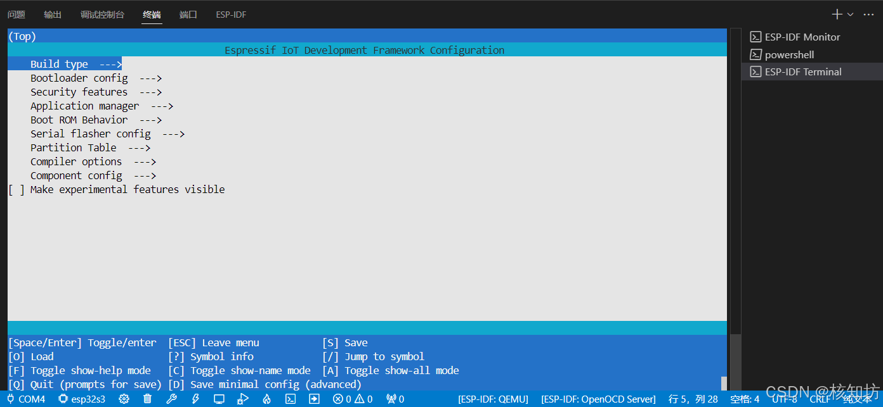Viewport: 883px width, 407px height.
Task: Select the COM4 serial port plug icon
Action: (x=11, y=399)
